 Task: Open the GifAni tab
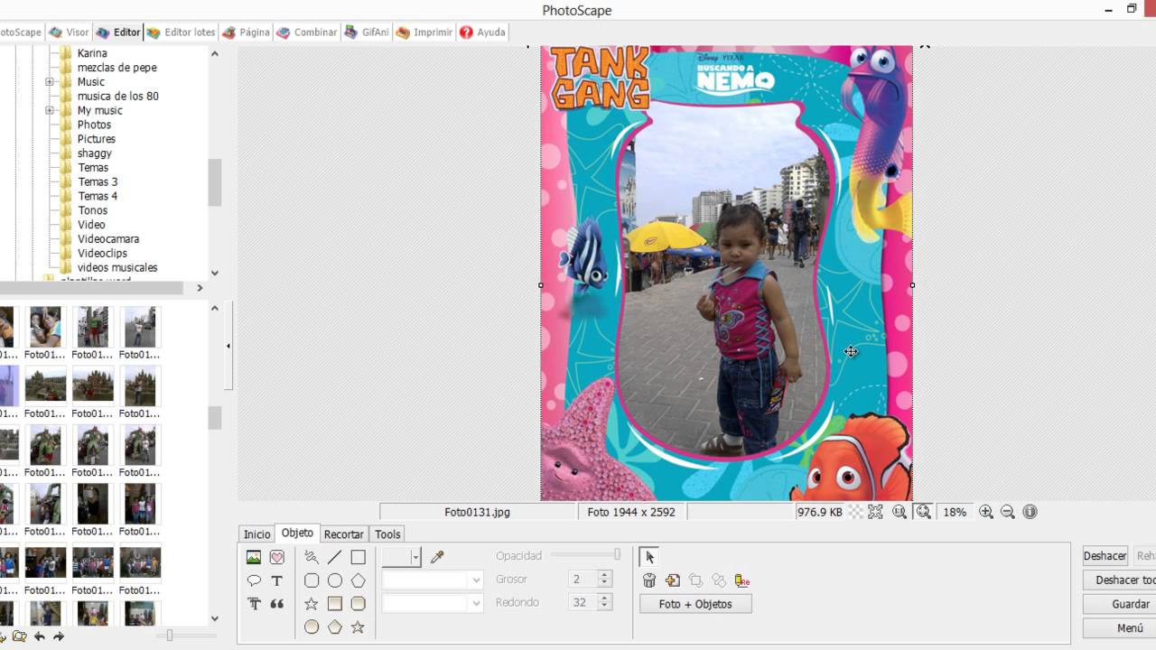coord(367,32)
